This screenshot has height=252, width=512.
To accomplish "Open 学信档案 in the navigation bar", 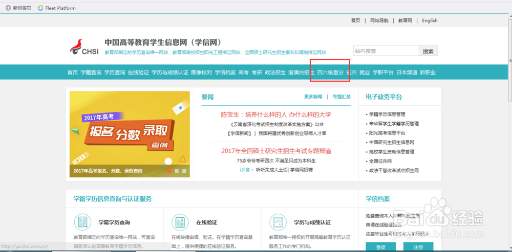I will [x=225, y=73].
